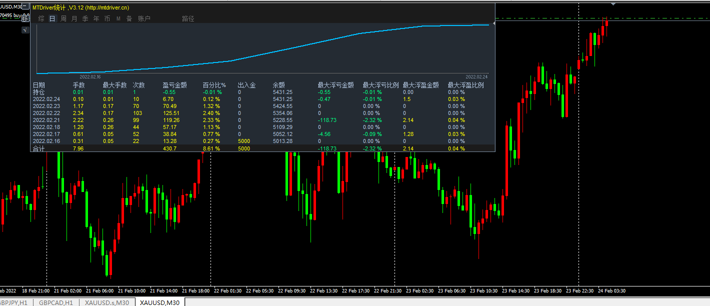Click balance value 5013.28
Image resolution: width=710 pixels, height=306 pixels.
(282, 141)
